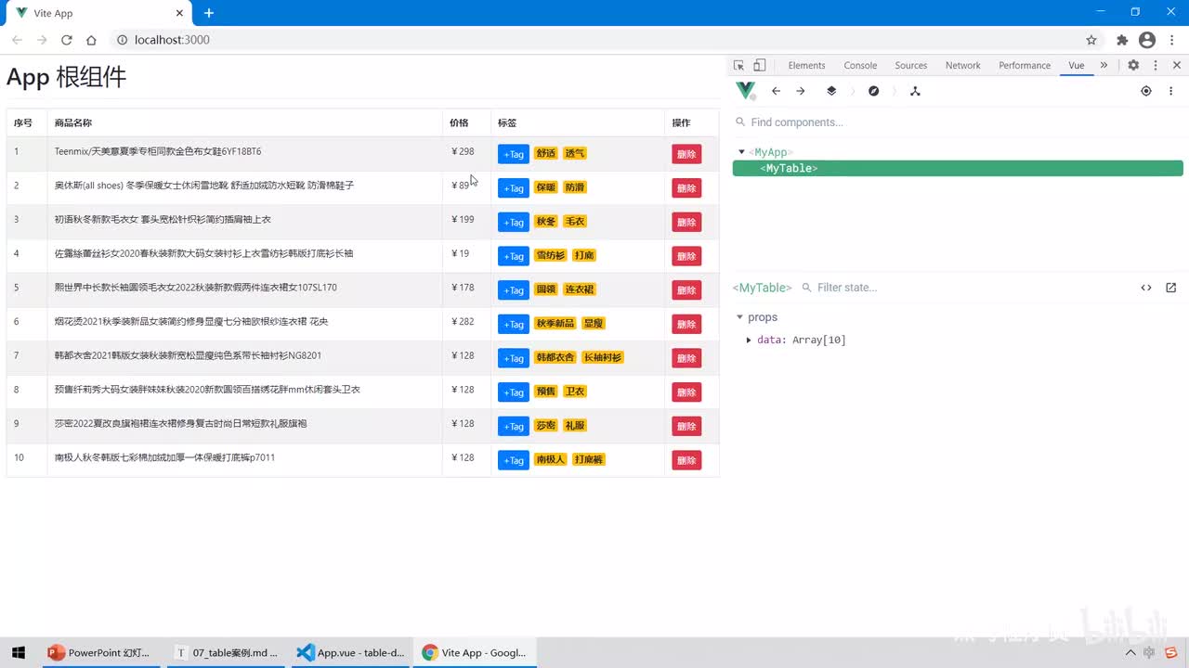Image resolution: width=1189 pixels, height=668 pixels.
Task: Click the Filter state input
Action: [x=966, y=288]
